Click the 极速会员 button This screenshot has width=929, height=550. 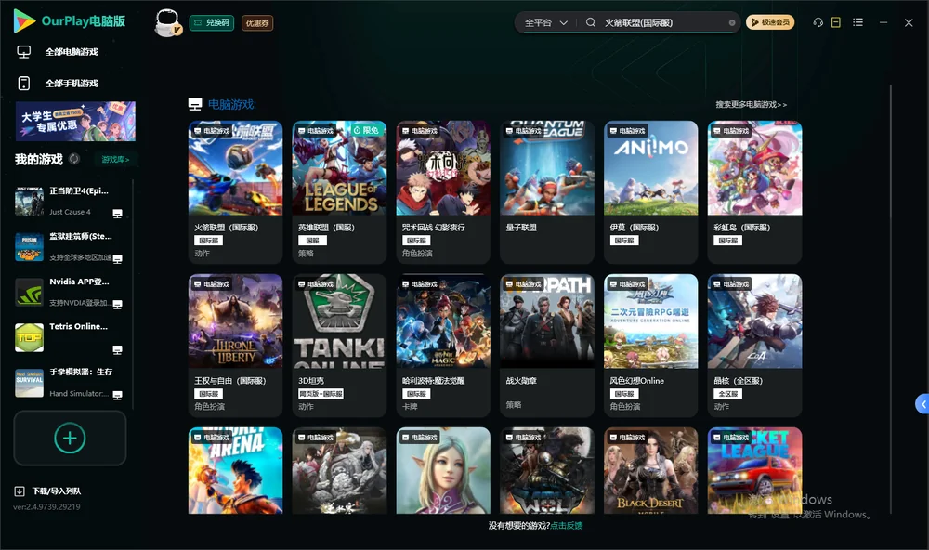[770, 22]
